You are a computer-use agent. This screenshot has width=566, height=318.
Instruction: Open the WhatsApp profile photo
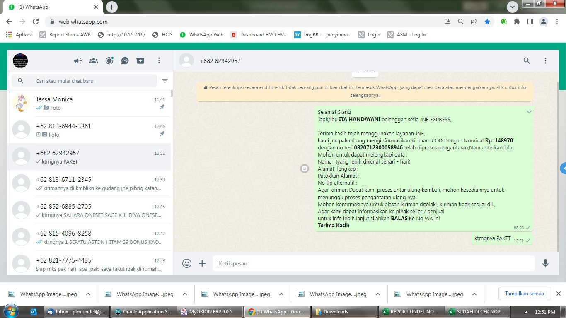tap(20, 61)
